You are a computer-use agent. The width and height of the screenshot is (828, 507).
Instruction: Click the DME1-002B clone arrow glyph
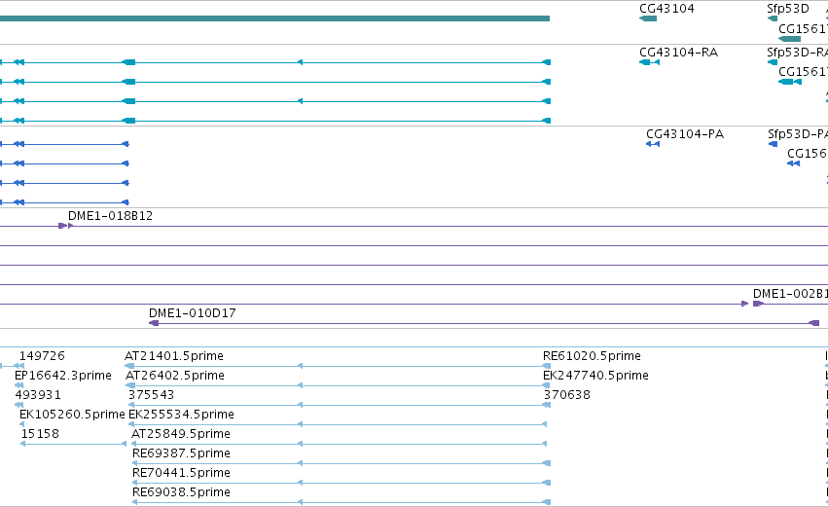click(x=758, y=304)
